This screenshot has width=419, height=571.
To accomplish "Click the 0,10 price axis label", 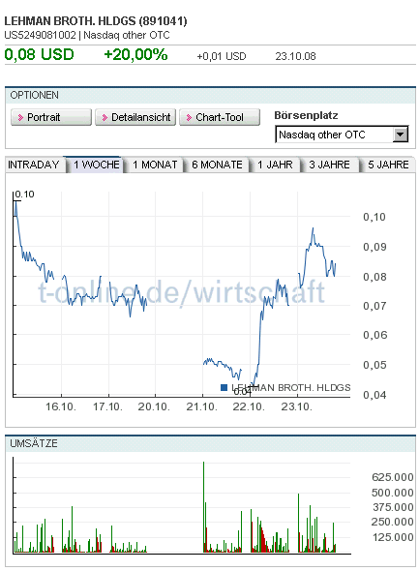I will tap(374, 217).
